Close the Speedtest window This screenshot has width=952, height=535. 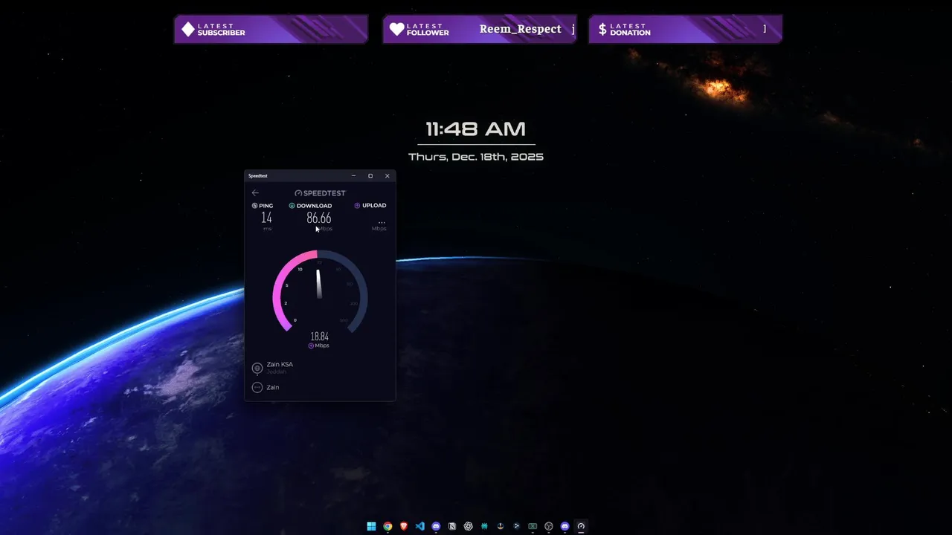[x=387, y=176]
